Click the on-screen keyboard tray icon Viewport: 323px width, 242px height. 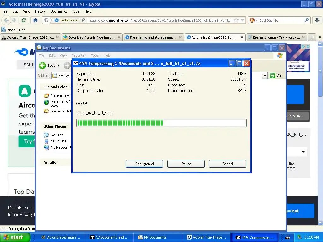point(288,238)
